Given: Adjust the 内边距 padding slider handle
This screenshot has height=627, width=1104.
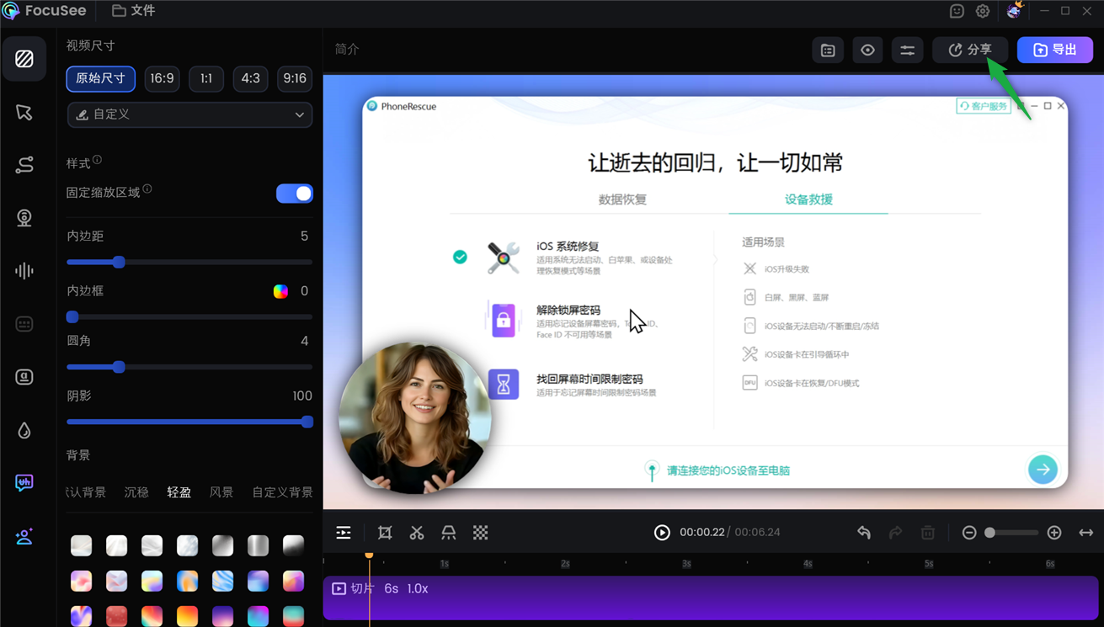Looking at the screenshot, I should coord(119,262).
